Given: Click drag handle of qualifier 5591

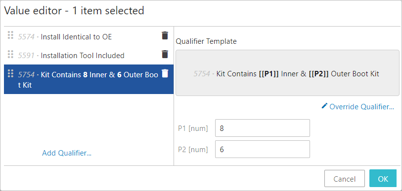Looking at the screenshot, I should (10, 54).
